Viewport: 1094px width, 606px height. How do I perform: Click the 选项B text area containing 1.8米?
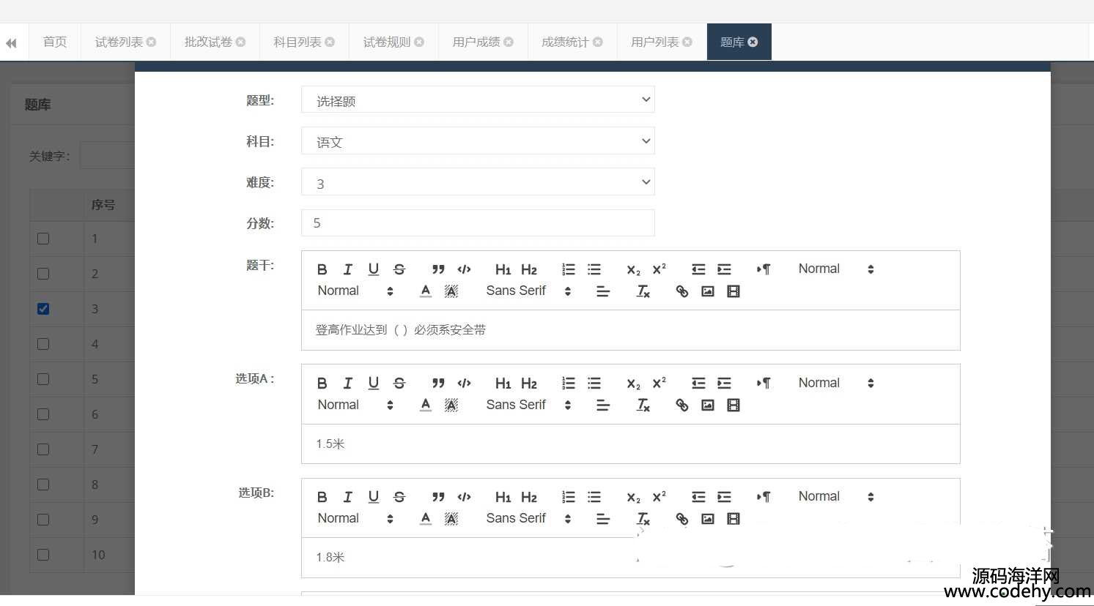tap(631, 558)
